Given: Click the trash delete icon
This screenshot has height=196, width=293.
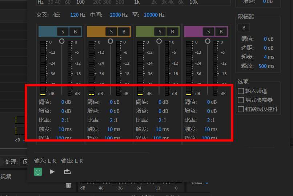Looking at the screenshot, I should click(68, 185).
